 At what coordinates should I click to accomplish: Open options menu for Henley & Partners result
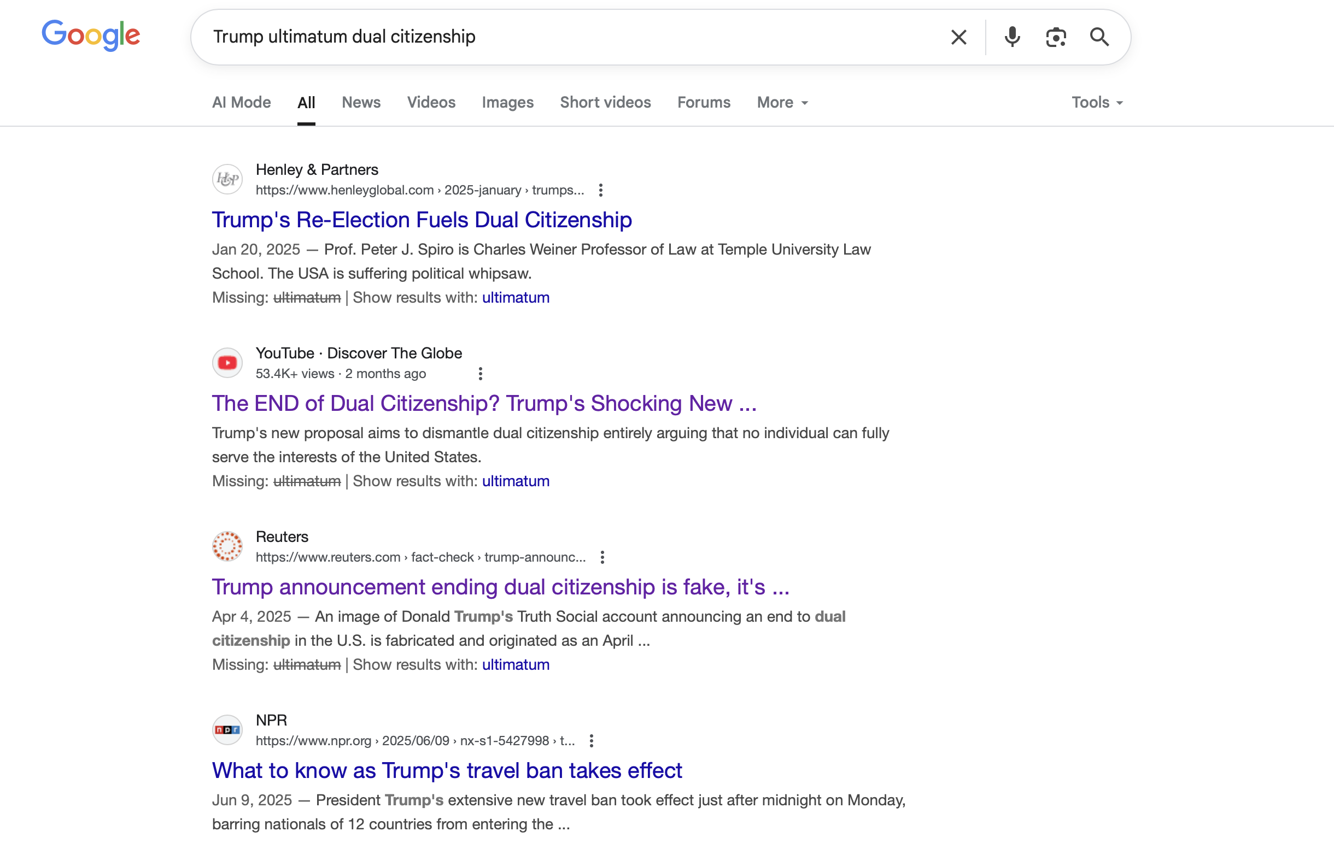tap(600, 190)
